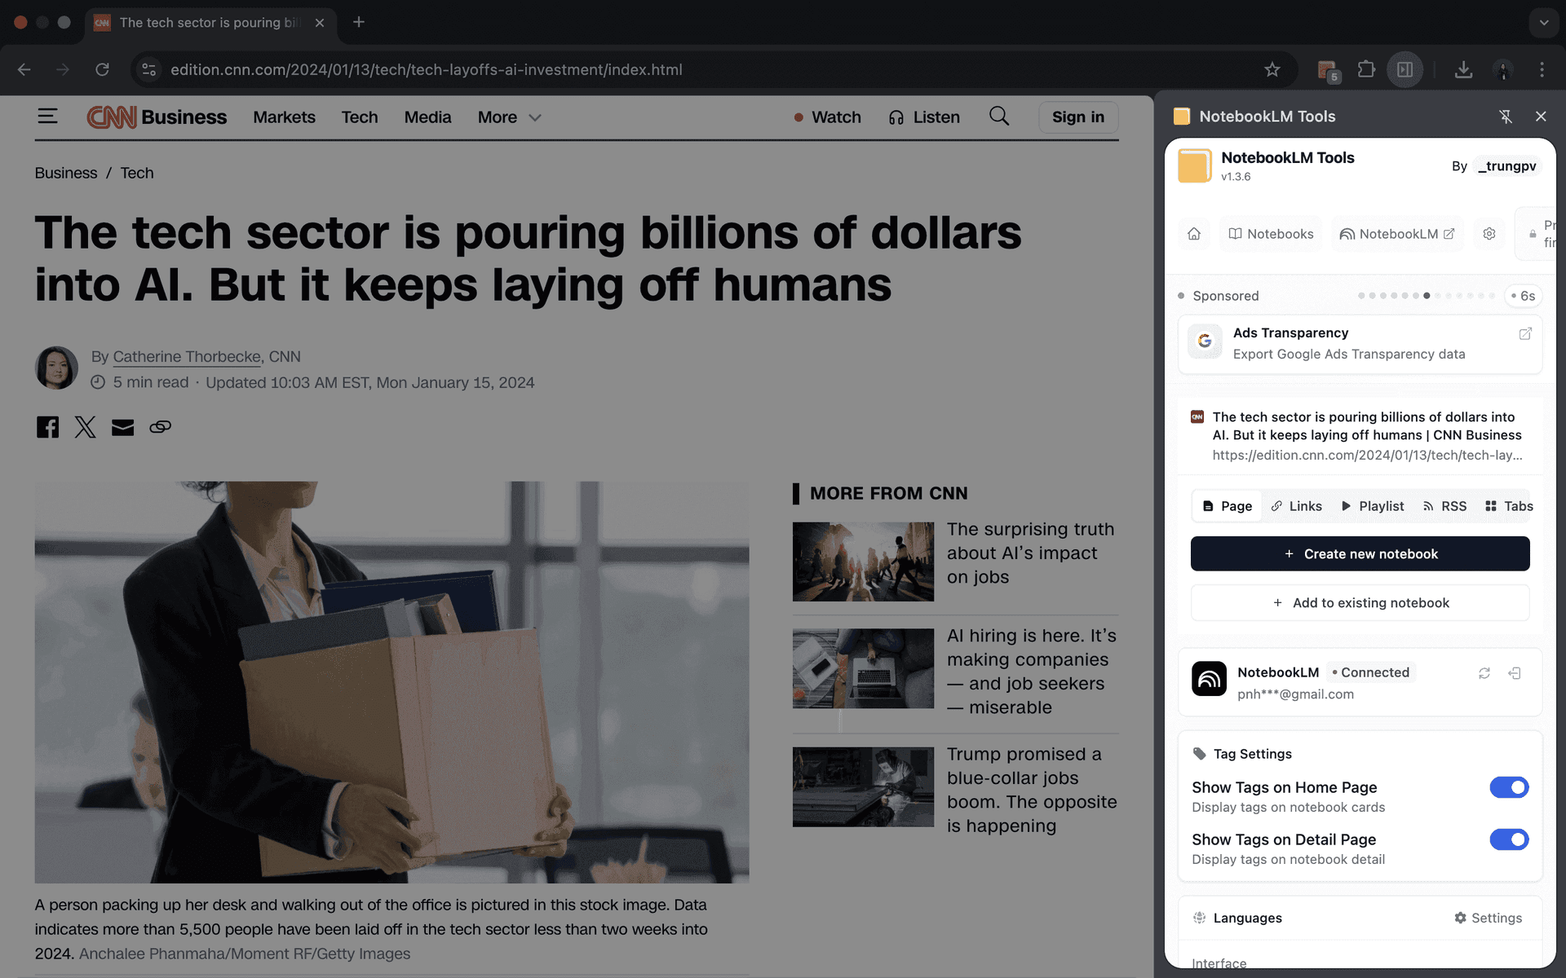Click the refresh icon beside Connected status
Viewport: 1566px width, 978px height.
1484,673
